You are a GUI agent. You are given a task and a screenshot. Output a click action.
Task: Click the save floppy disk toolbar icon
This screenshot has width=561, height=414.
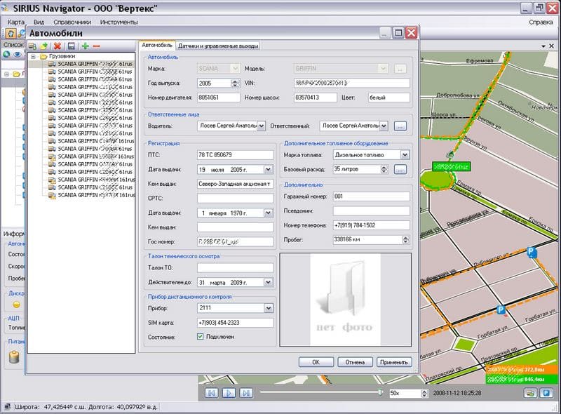tap(71, 46)
